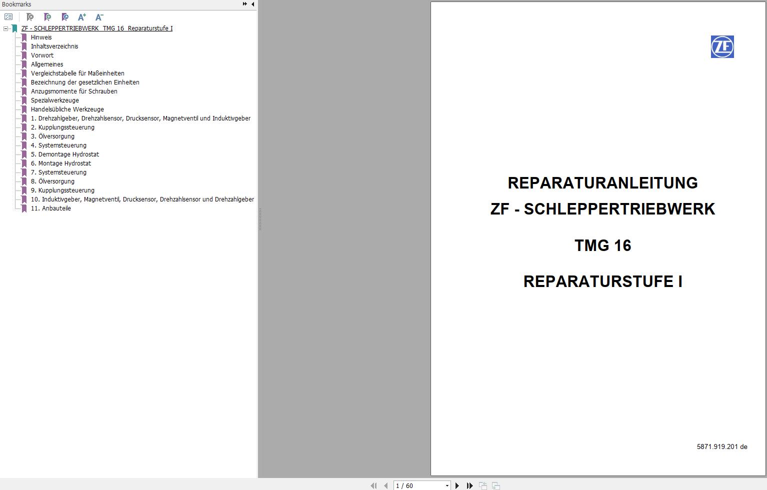Open bookmark 9. Kupplungssteuerung
The height and width of the screenshot is (490, 767).
tap(62, 190)
